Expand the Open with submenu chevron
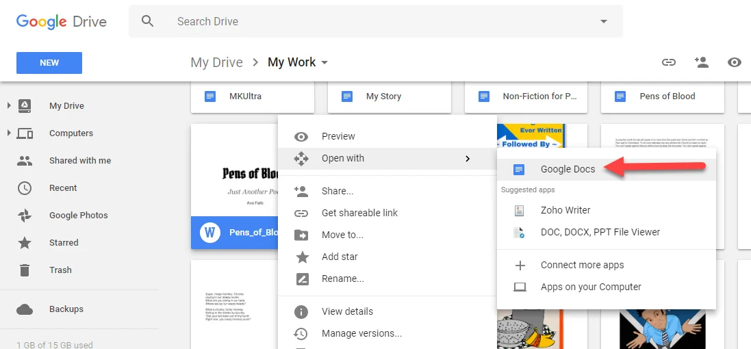 click(x=468, y=159)
